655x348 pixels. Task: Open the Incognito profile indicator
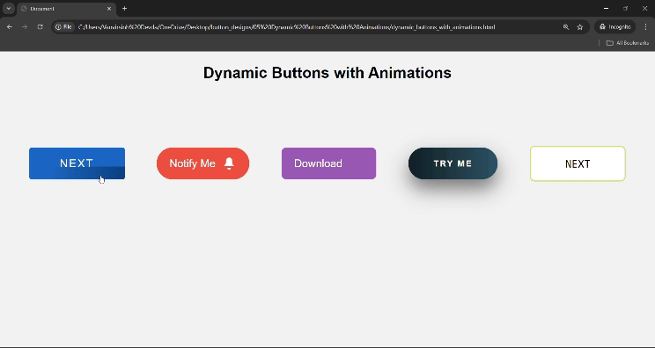pyautogui.click(x=615, y=26)
